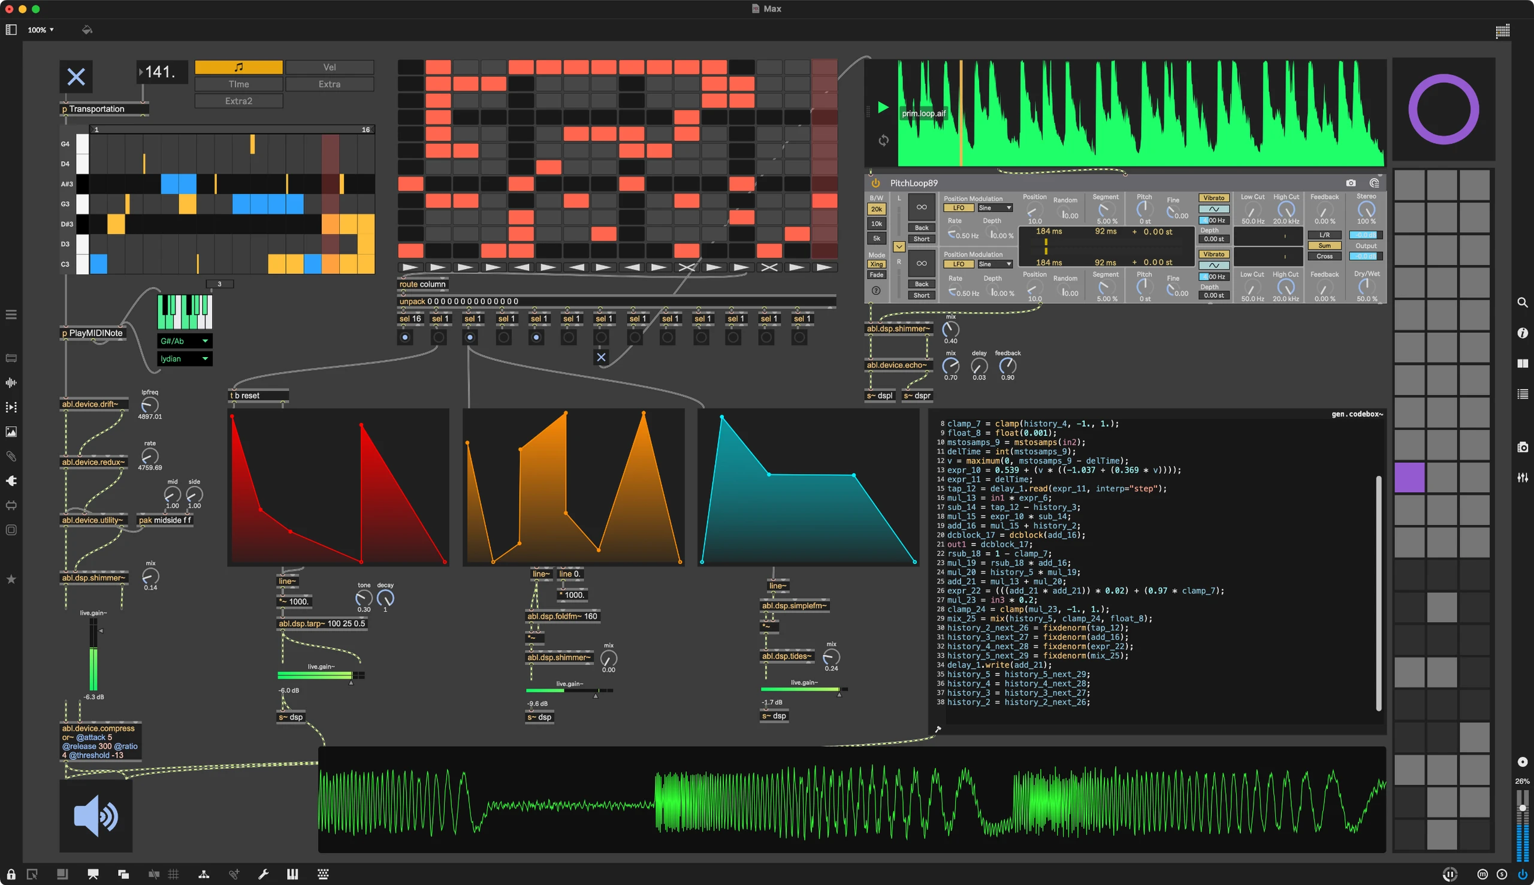The height and width of the screenshot is (885, 1534).
Task: Click the lock patcher icon
Action: (11, 874)
